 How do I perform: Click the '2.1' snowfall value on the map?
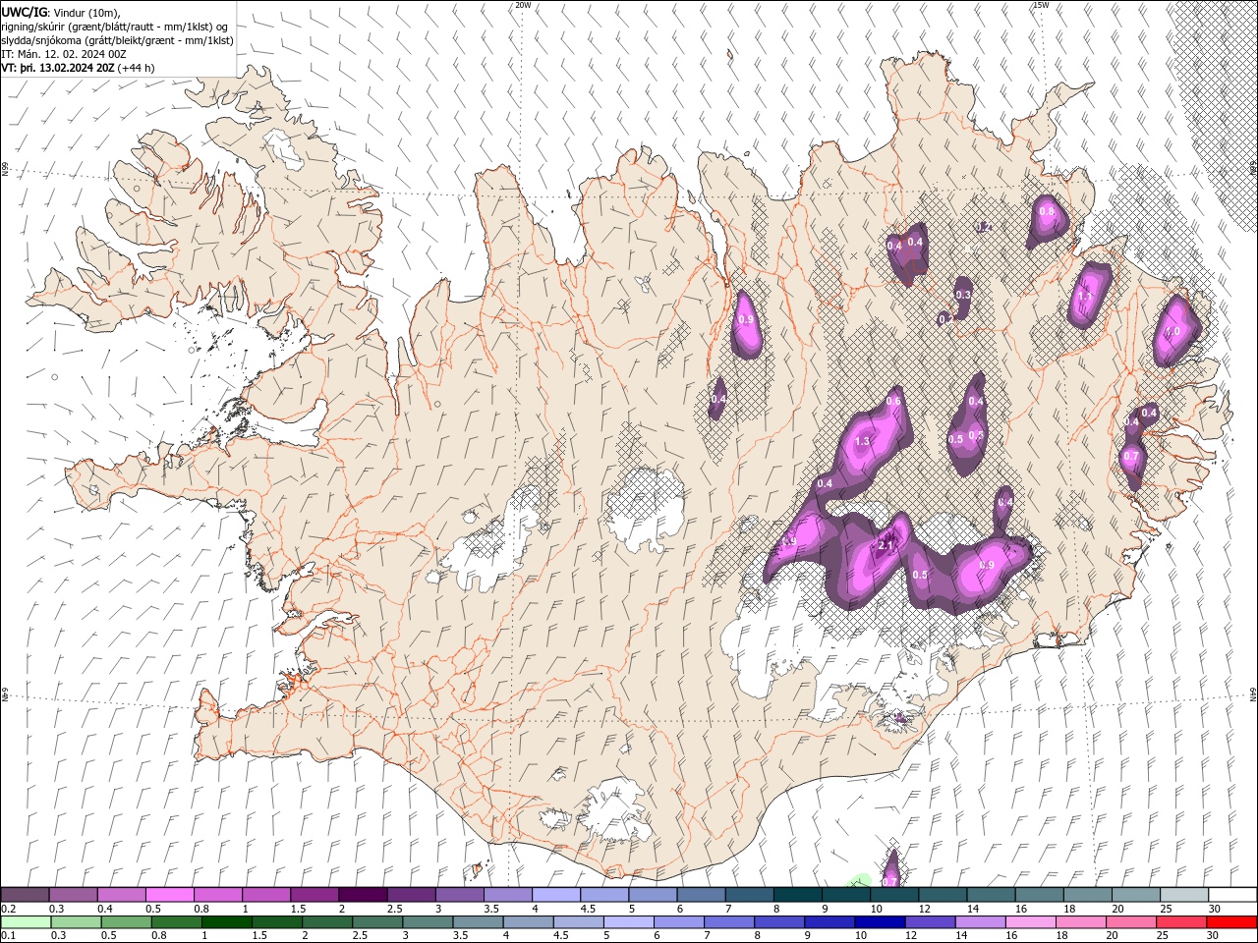[885, 545]
